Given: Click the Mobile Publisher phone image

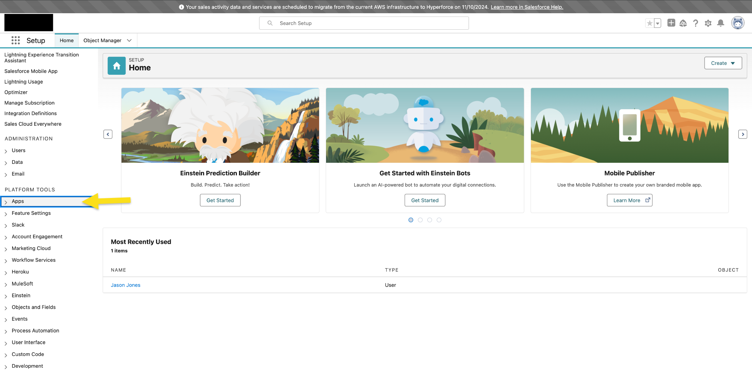Looking at the screenshot, I should [630, 125].
